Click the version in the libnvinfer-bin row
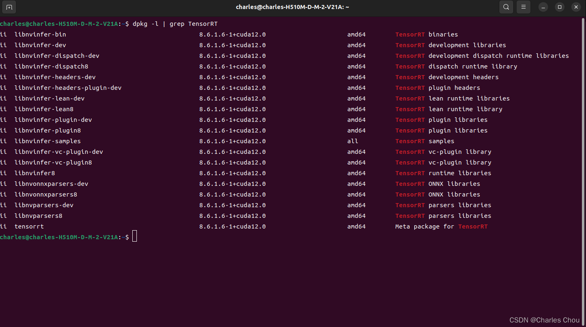 (233, 34)
